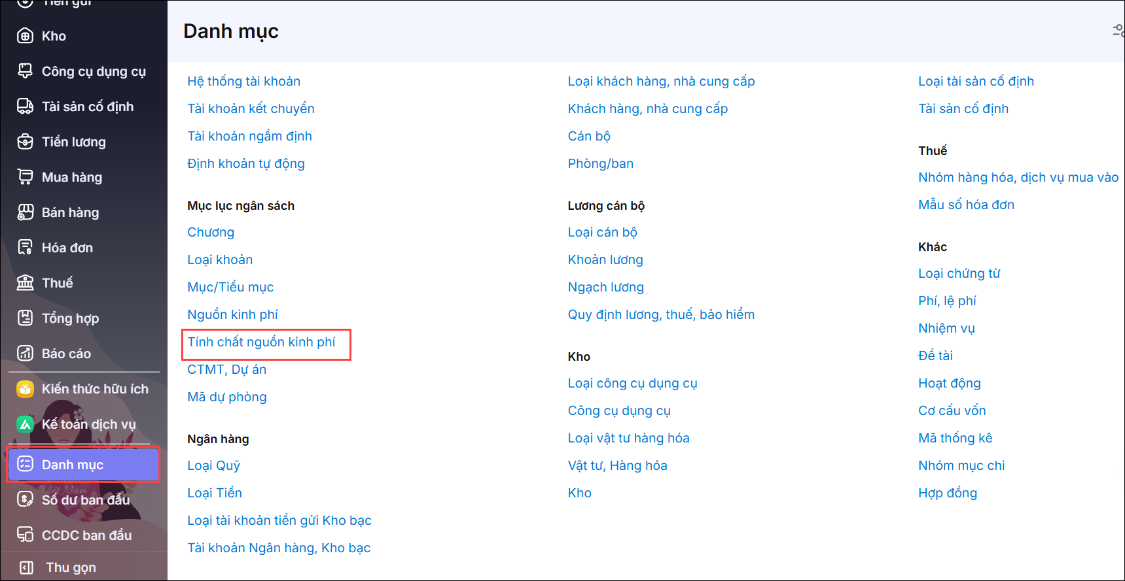
Task: Click the Thuế bank icon
Action: pyautogui.click(x=25, y=283)
